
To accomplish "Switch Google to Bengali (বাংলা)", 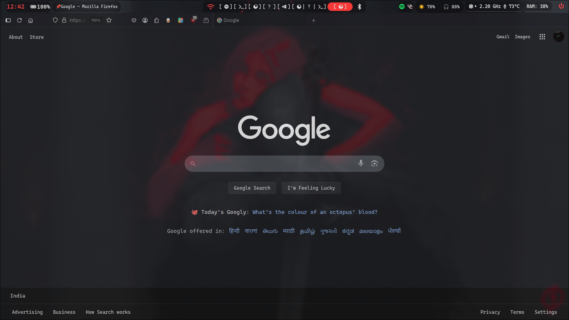I will (x=251, y=231).
